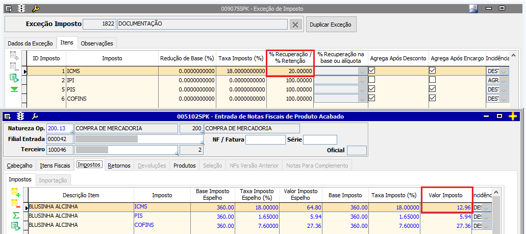The image size is (526, 234).
Task: Click the traffic light icon in Entrada de Notas window
Action: tap(20, 116)
